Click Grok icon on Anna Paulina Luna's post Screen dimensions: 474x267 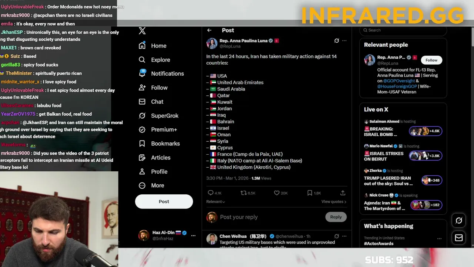(336, 41)
